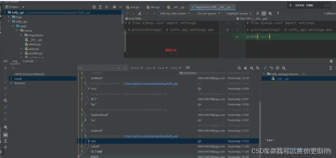This screenshot has height=158, width=336.
Task: Open the Paths filter dropdown
Action: coord(176,68)
